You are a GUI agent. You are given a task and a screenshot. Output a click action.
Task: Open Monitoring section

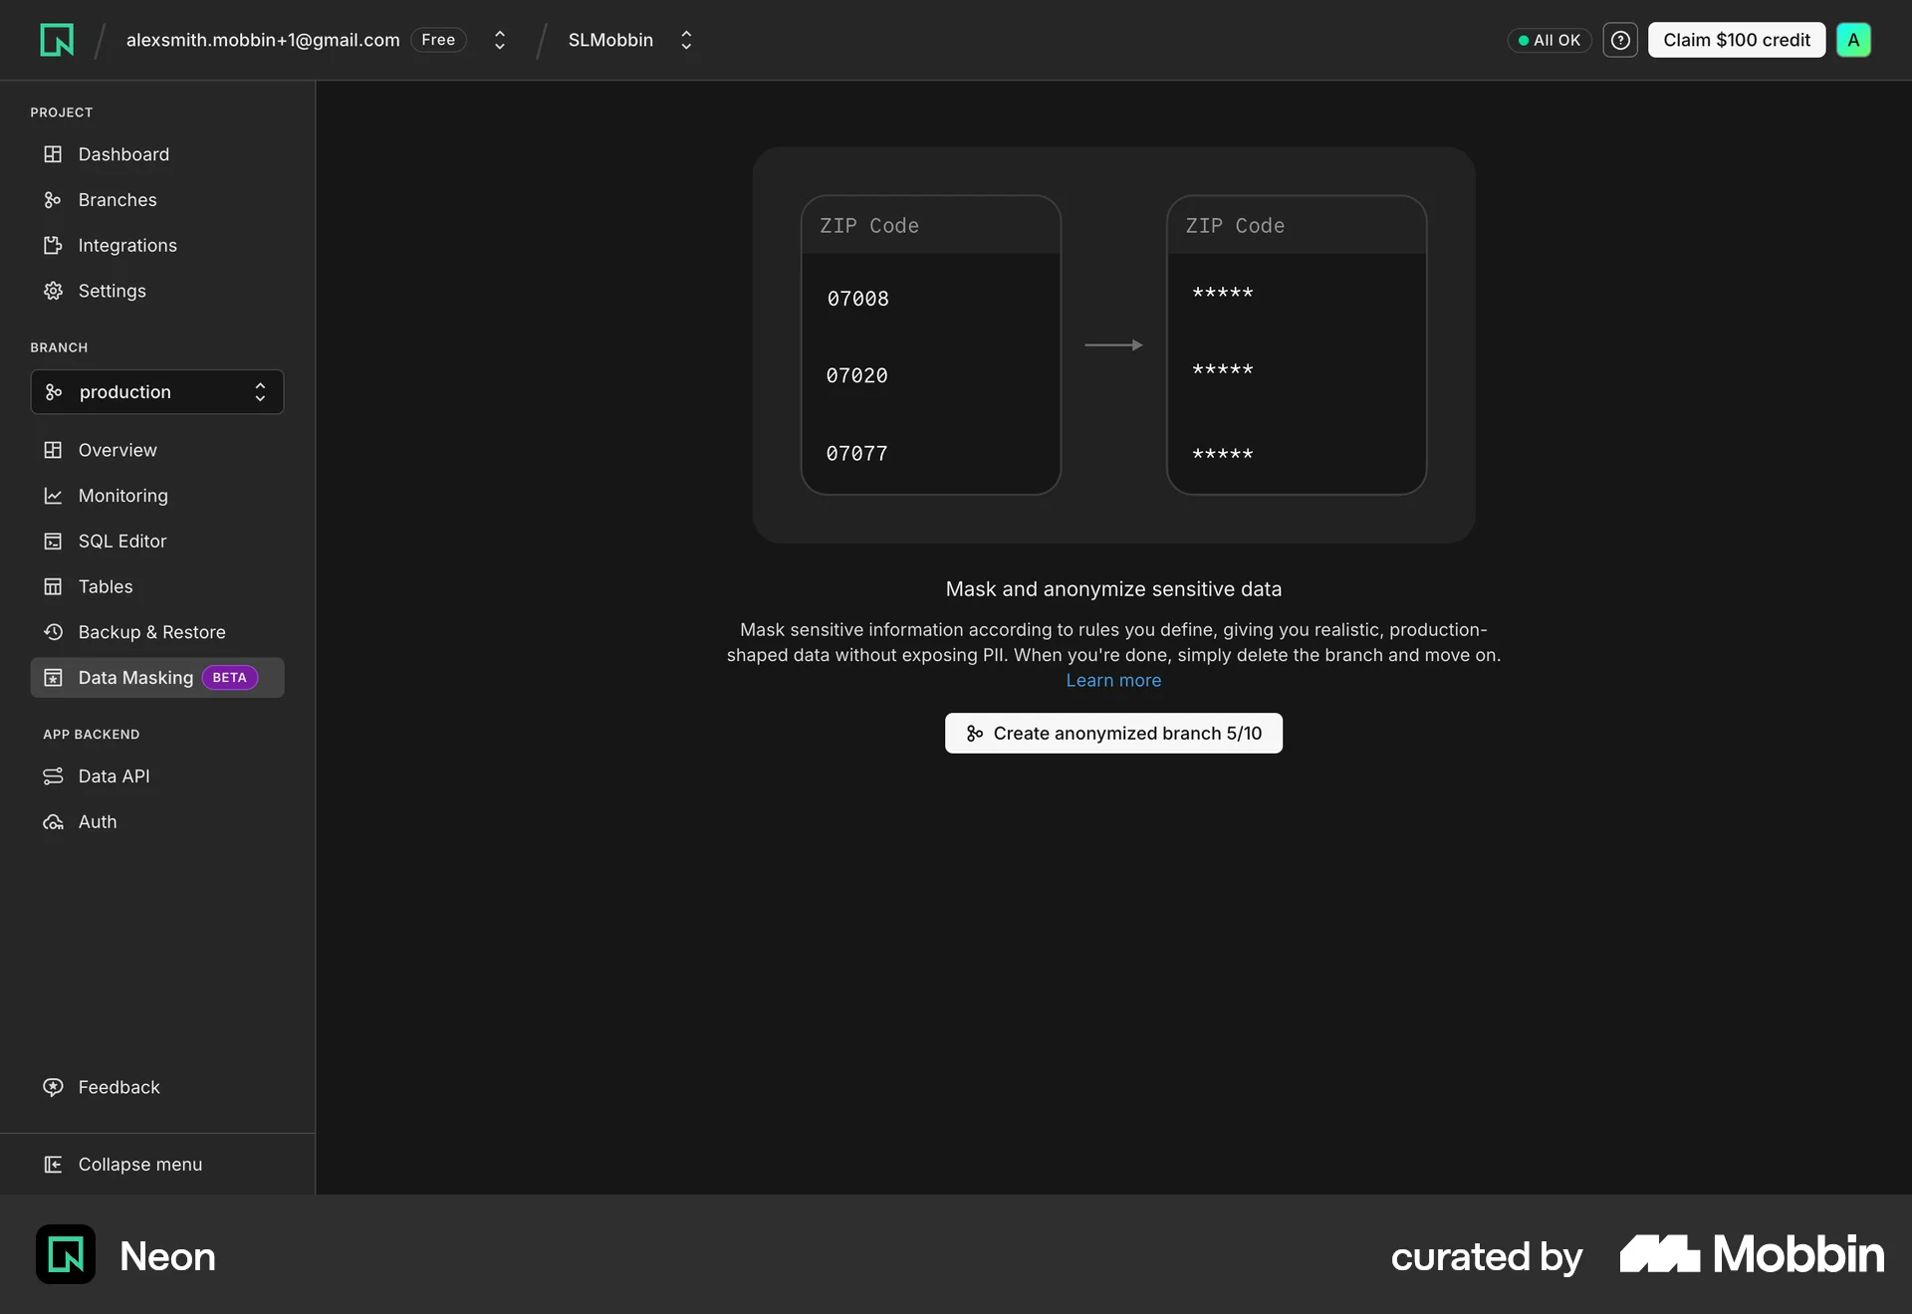coord(157,496)
